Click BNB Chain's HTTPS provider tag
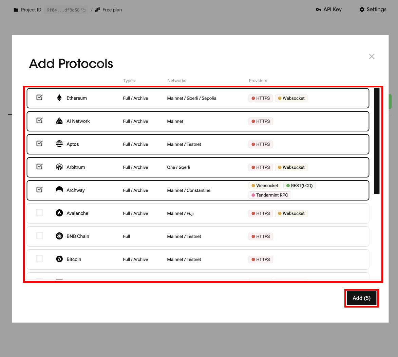Image resolution: width=398 pixels, height=357 pixels. [261, 237]
